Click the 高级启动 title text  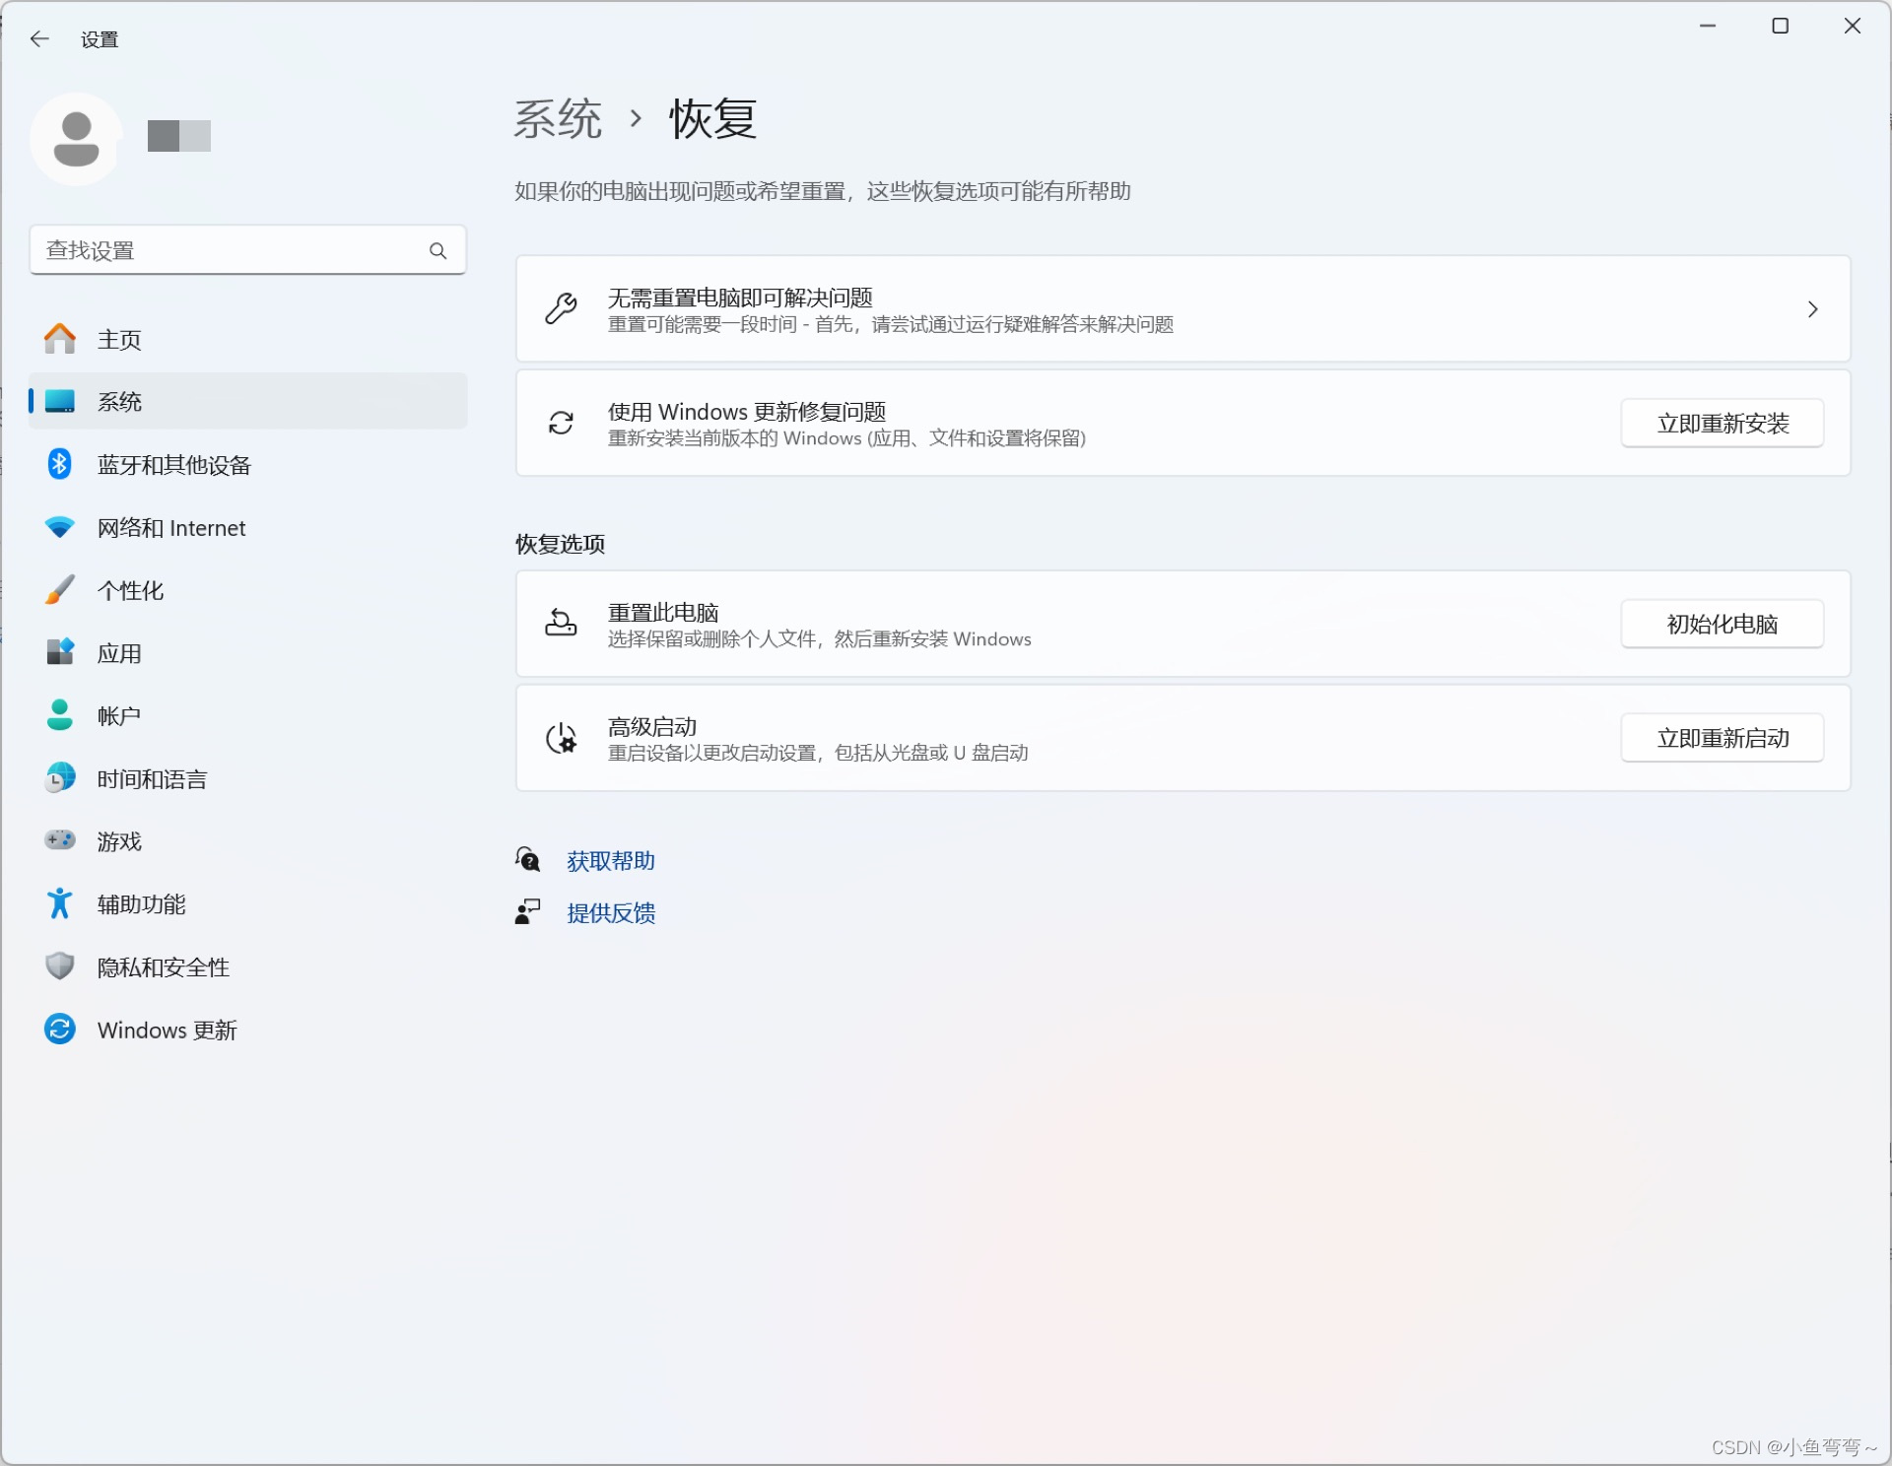coord(652,727)
